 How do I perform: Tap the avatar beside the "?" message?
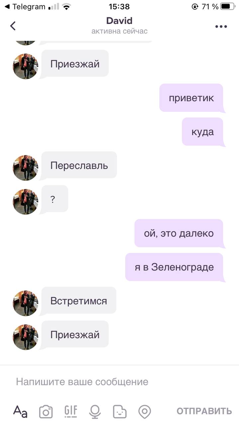click(x=26, y=202)
